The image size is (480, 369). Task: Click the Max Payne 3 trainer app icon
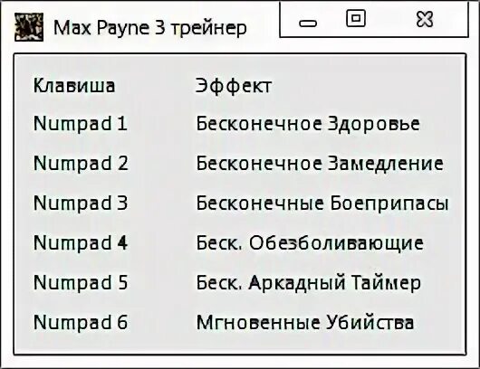coord(29,27)
